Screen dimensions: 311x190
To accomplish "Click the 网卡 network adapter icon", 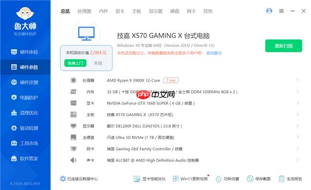I will [x=73, y=148].
